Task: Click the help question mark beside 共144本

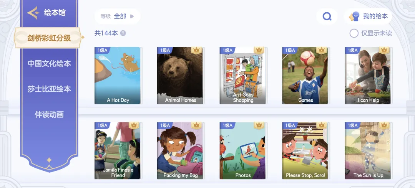Action: (123, 33)
